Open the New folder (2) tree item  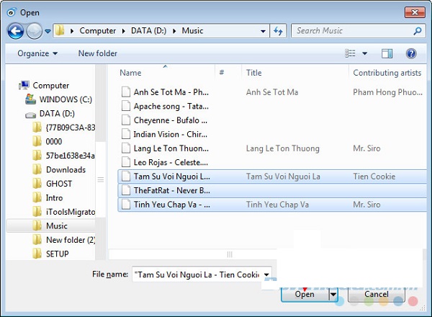tap(63, 240)
